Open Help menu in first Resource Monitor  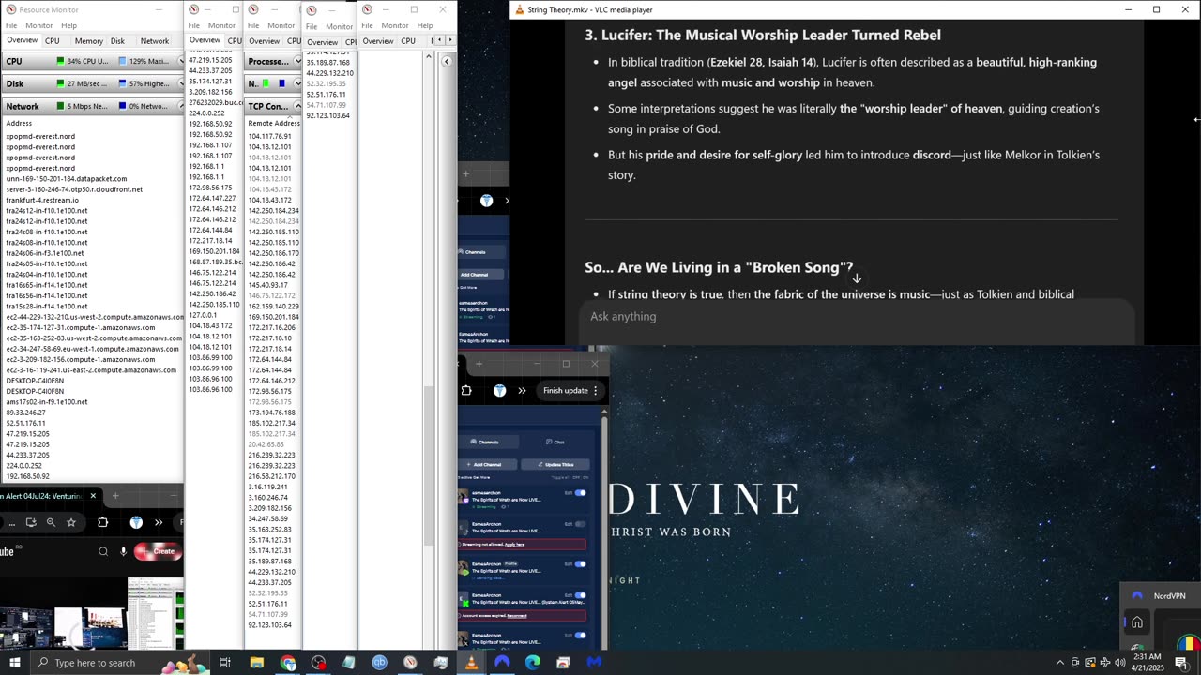tap(68, 25)
